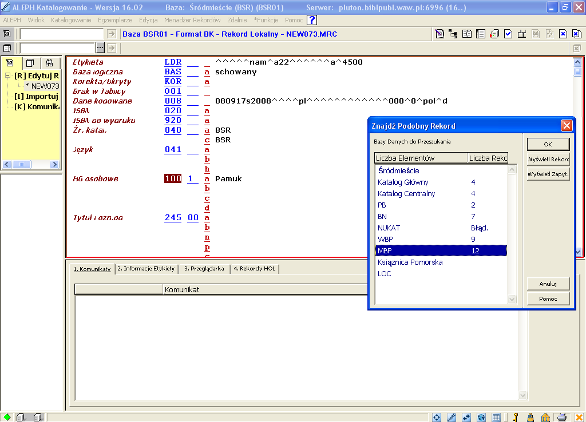Screen dimensions: 586x422
Task: Click Pomoc button in the dialog
Action: coord(548,298)
